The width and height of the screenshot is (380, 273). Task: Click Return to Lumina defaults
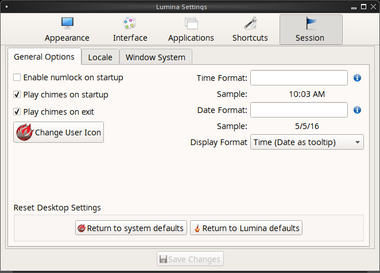tap(246, 228)
